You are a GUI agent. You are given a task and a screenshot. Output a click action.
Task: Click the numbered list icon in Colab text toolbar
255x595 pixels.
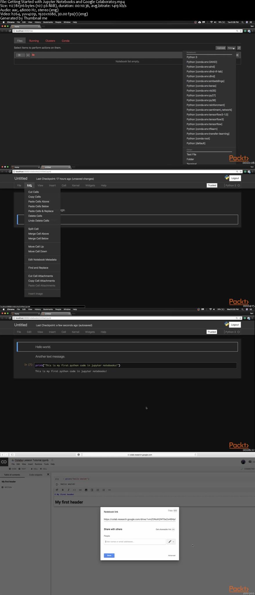tap(97, 490)
